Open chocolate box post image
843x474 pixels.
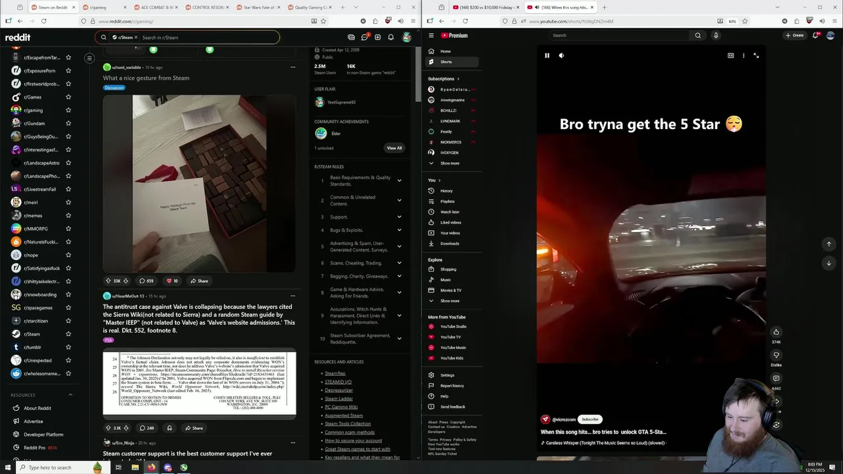(200, 184)
